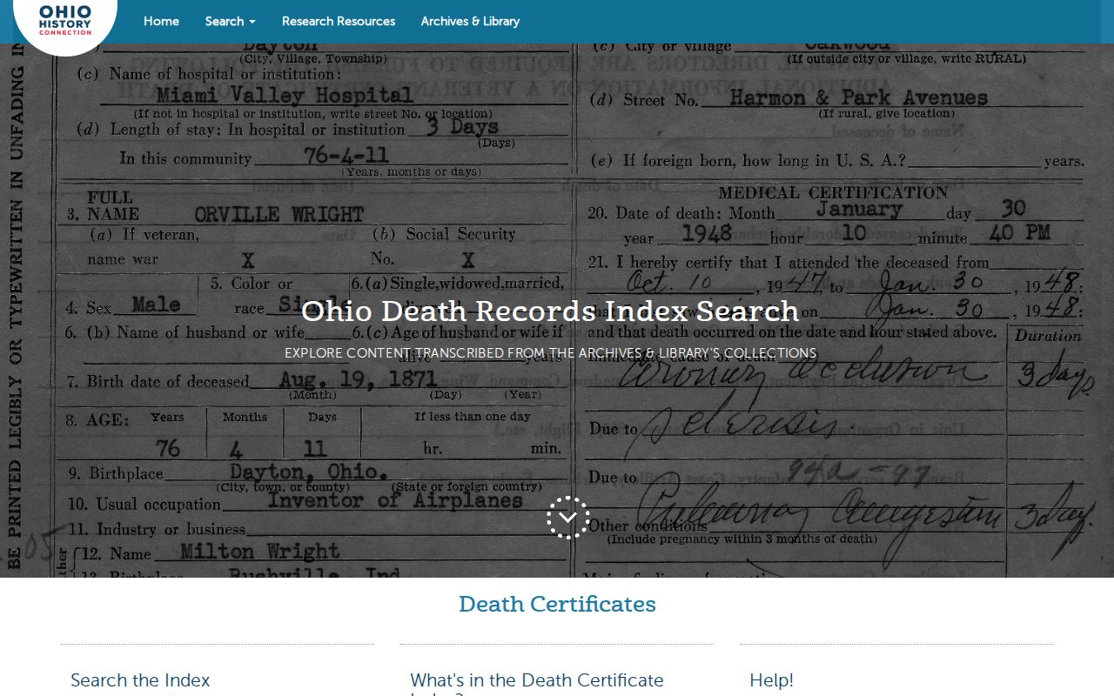Click the Help! heading link

coord(771,680)
